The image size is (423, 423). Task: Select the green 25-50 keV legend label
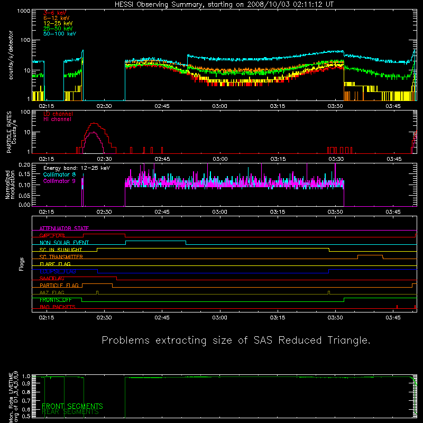58,29
